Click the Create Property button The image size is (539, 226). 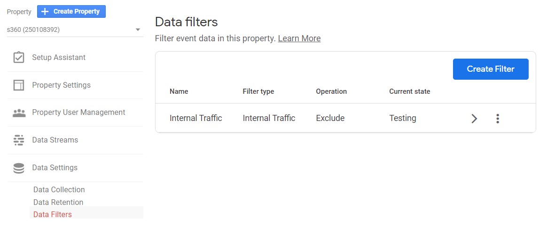click(71, 11)
